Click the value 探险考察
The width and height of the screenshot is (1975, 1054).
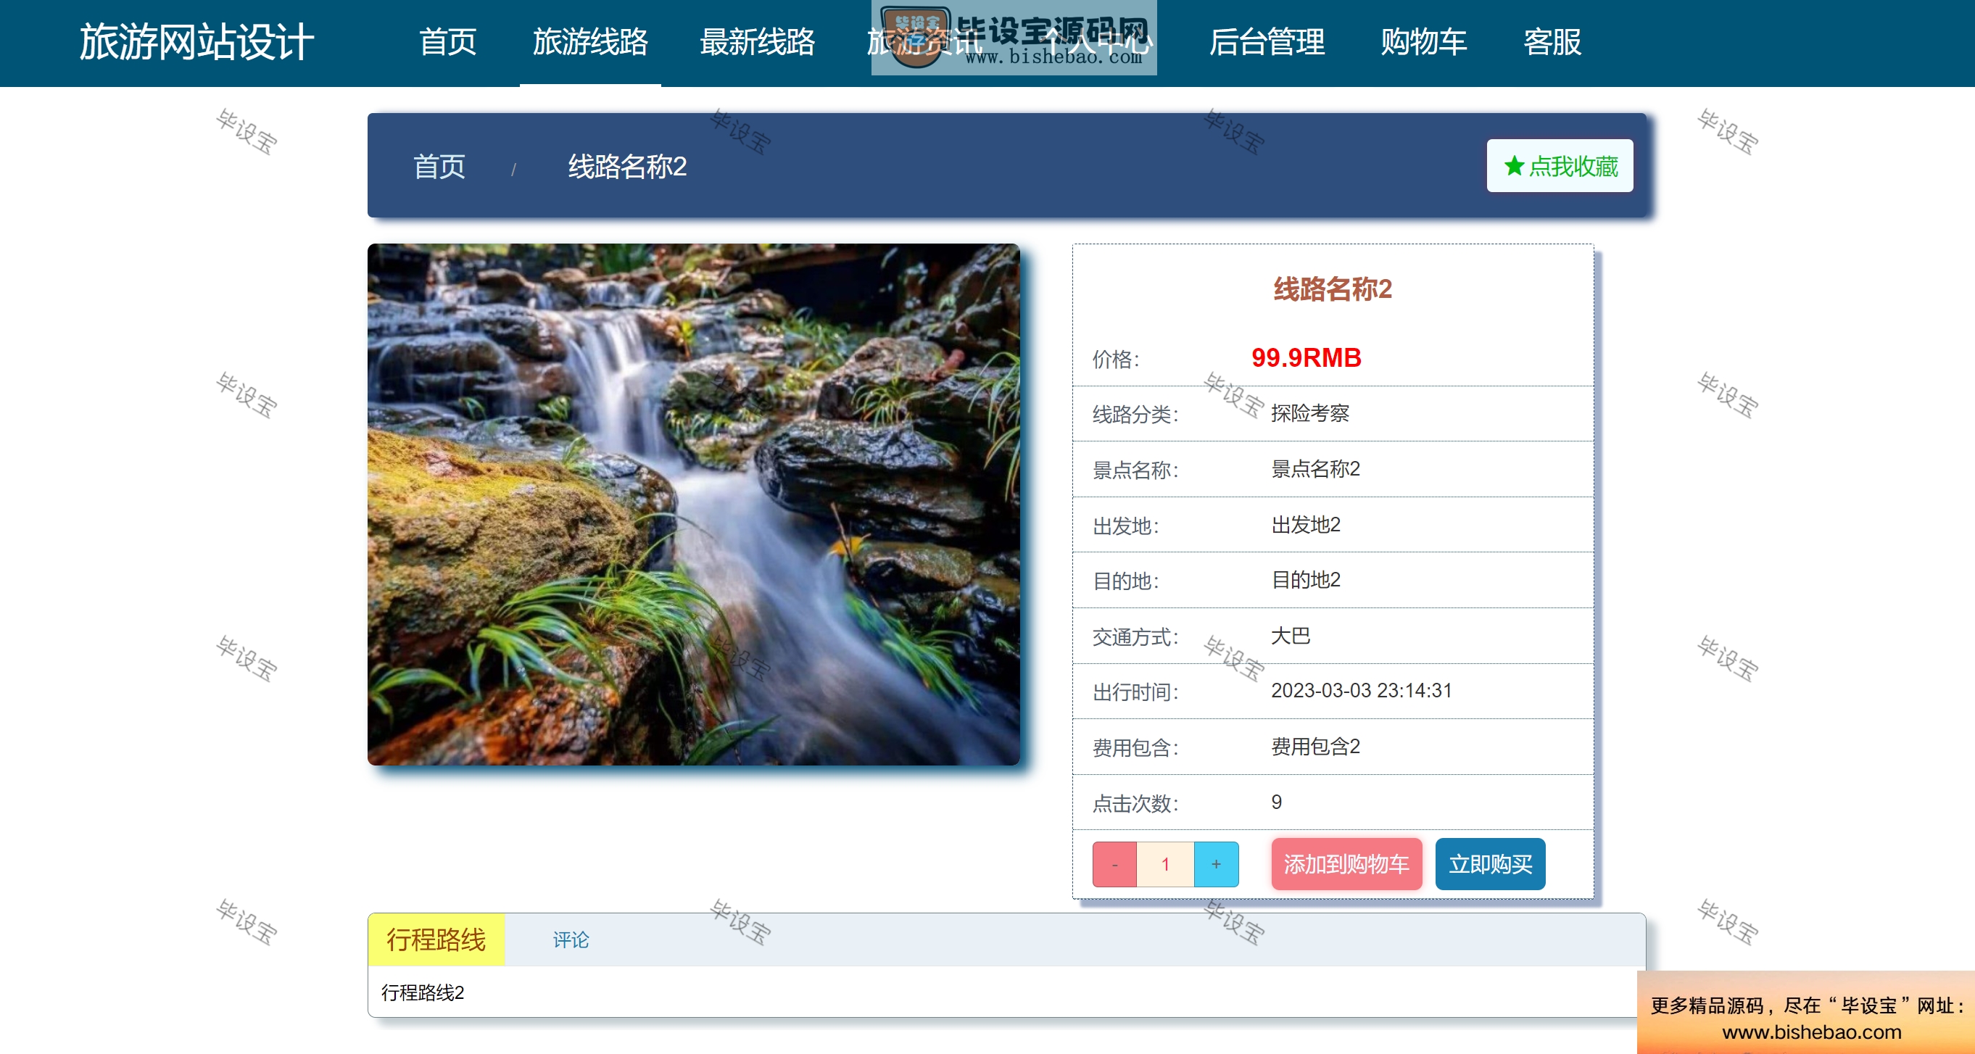pos(1309,413)
